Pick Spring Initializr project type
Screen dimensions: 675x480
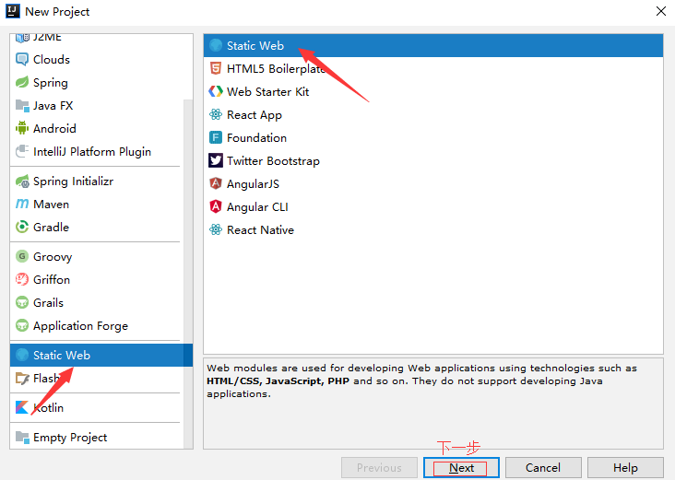click(97, 181)
